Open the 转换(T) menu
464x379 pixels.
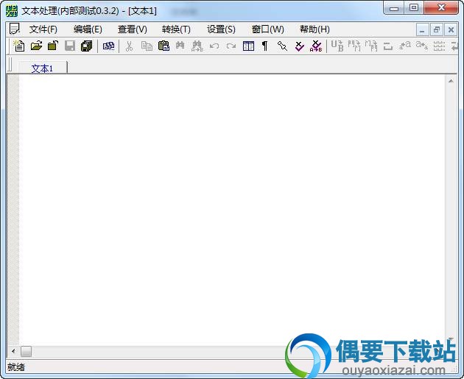[x=176, y=29]
